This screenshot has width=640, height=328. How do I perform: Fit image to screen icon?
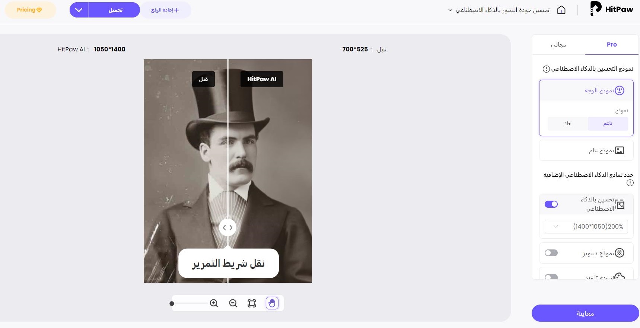click(252, 303)
